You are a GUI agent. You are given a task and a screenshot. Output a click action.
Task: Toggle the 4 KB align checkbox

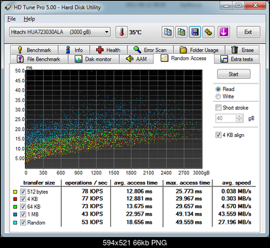218,135
